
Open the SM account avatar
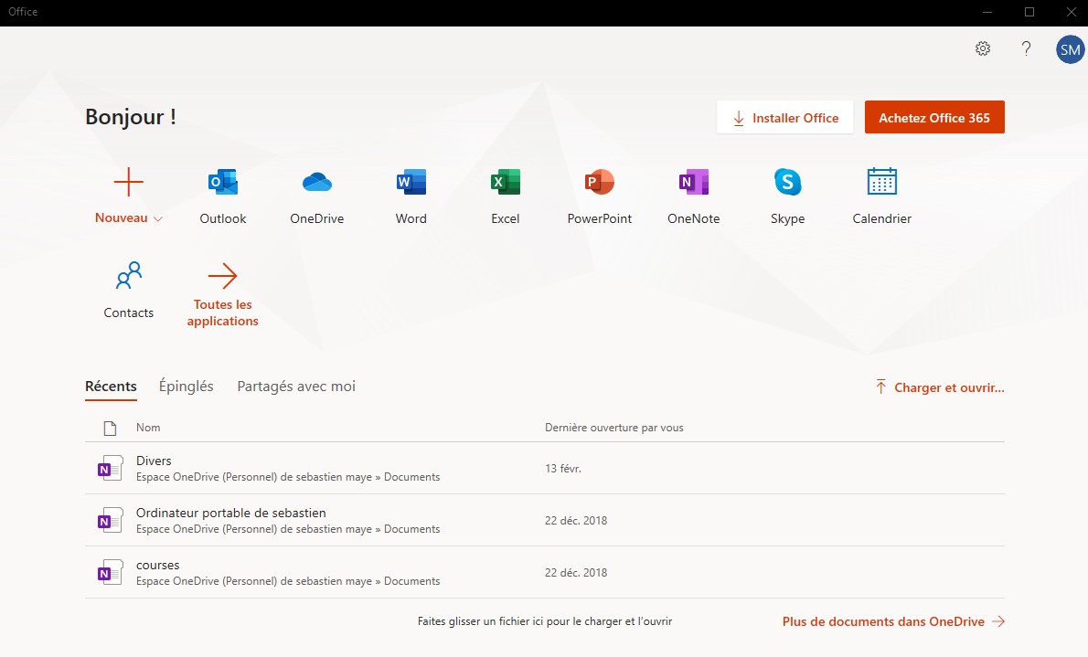pyautogui.click(x=1070, y=49)
